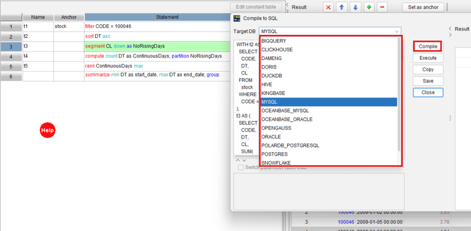Click compute count DT statement cell
Screen dimensions: 471x231
click(x=157, y=56)
